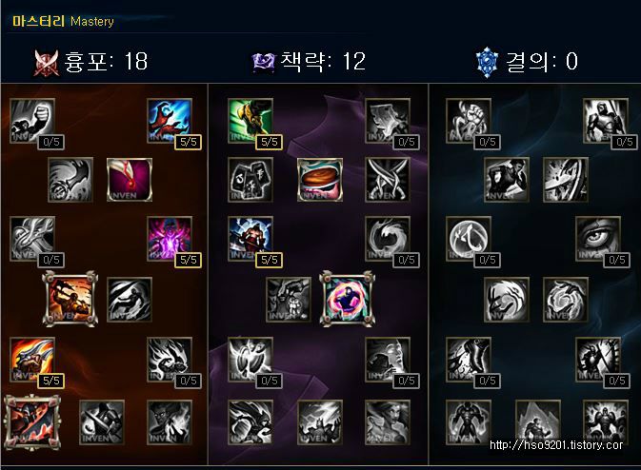Pick the biscuit Secret Stash mastery icon
Viewport: 641px width, 470px height.
point(320,180)
